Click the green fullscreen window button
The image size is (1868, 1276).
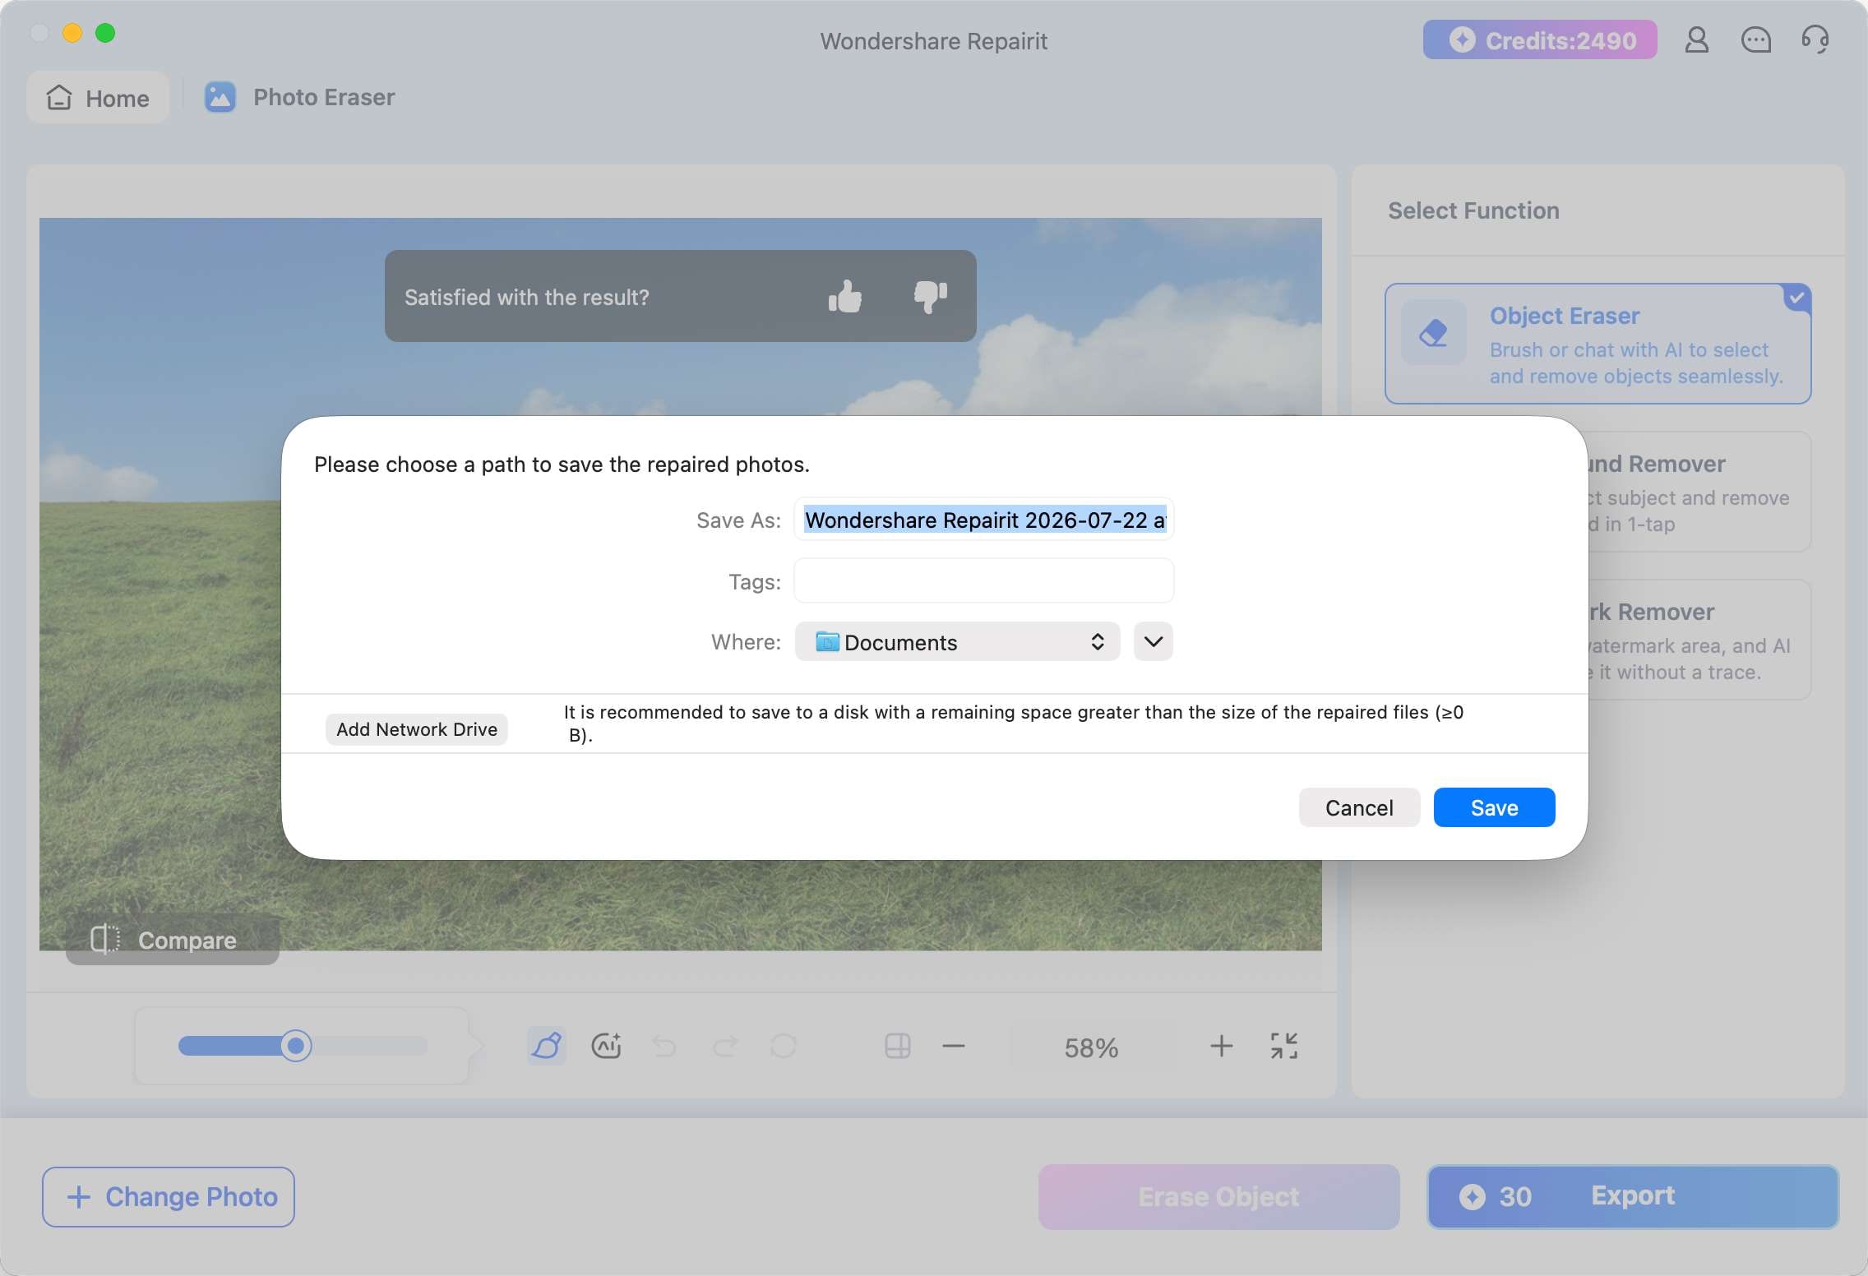[105, 33]
